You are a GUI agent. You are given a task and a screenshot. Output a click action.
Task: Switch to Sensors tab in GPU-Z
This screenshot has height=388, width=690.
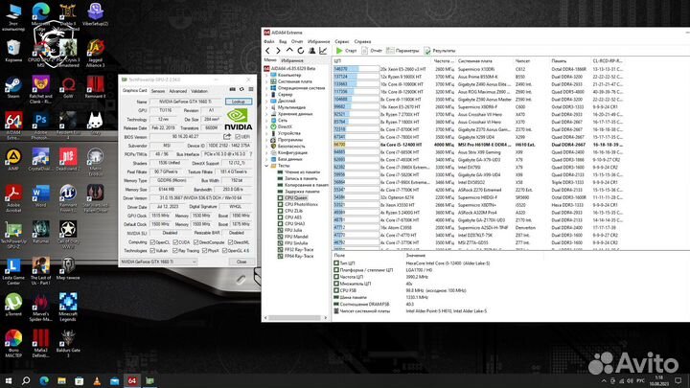(x=158, y=91)
